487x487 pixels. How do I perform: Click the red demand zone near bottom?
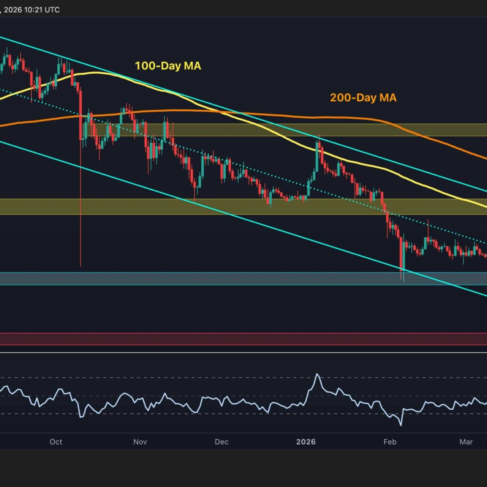pyautogui.click(x=243, y=339)
